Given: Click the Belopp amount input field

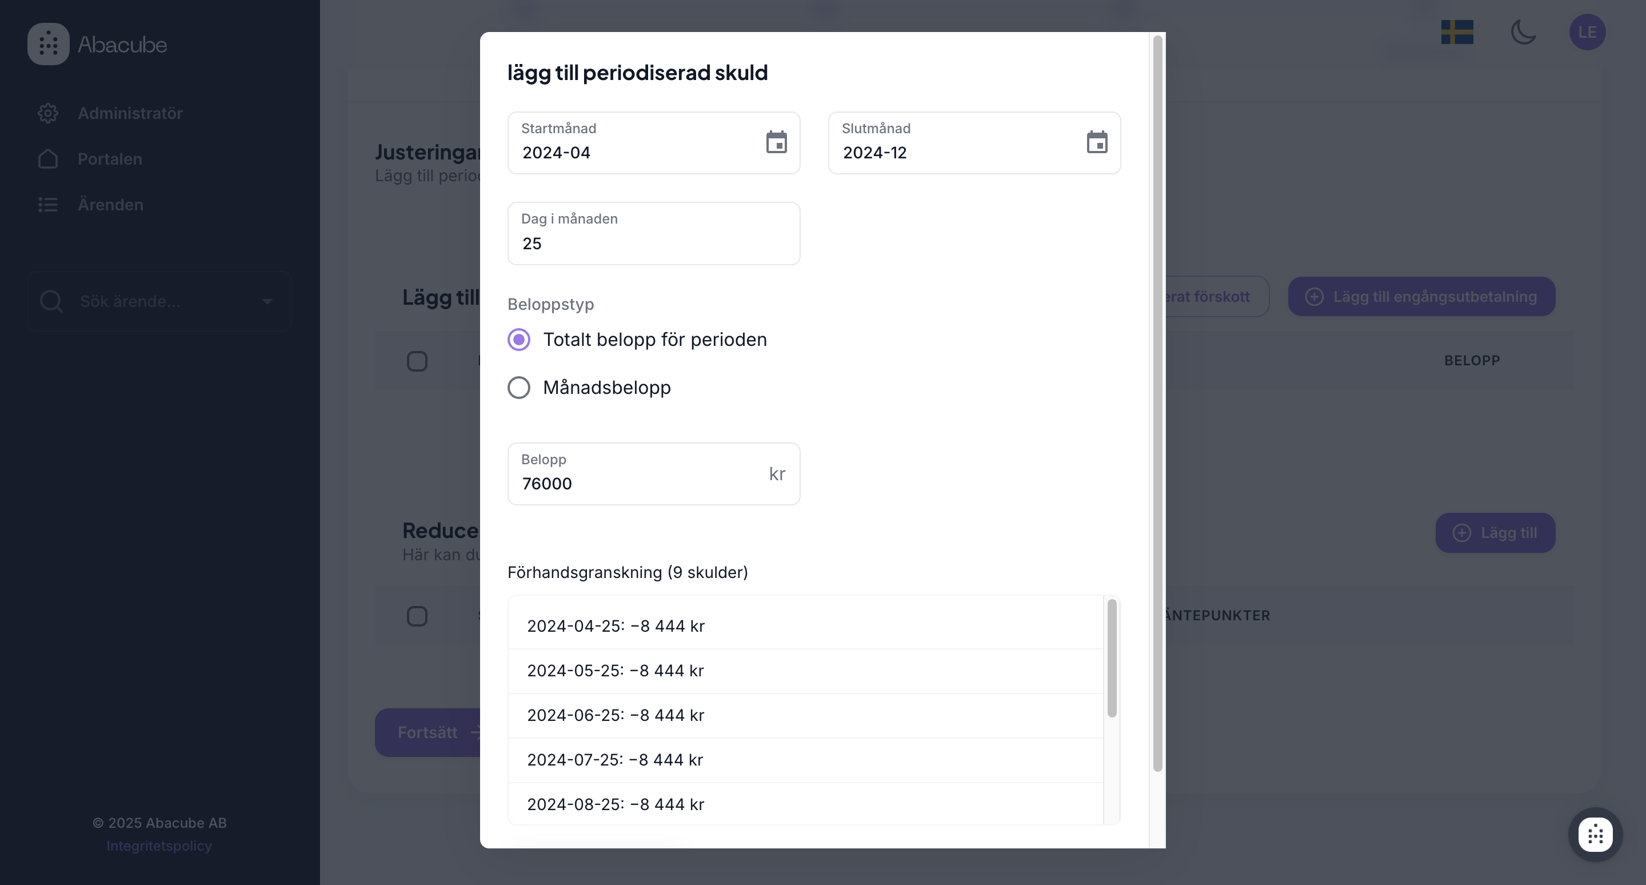Looking at the screenshot, I should (x=639, y=483).
